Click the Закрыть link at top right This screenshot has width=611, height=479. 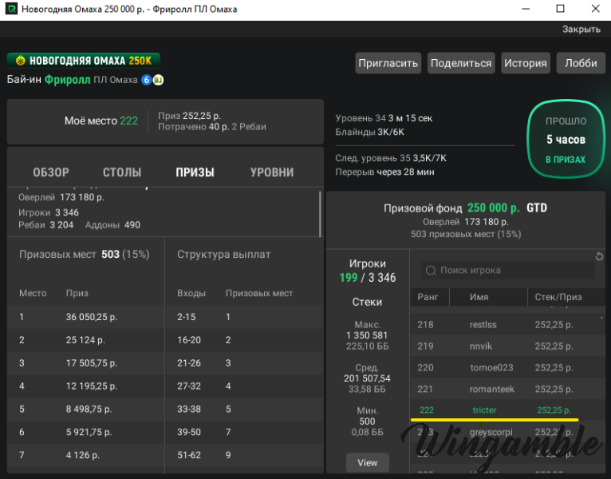[581, 30]
